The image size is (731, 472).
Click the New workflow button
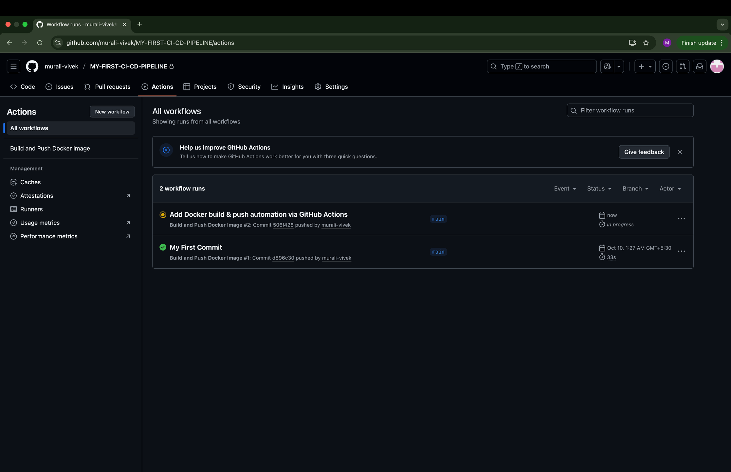point(112,112)
